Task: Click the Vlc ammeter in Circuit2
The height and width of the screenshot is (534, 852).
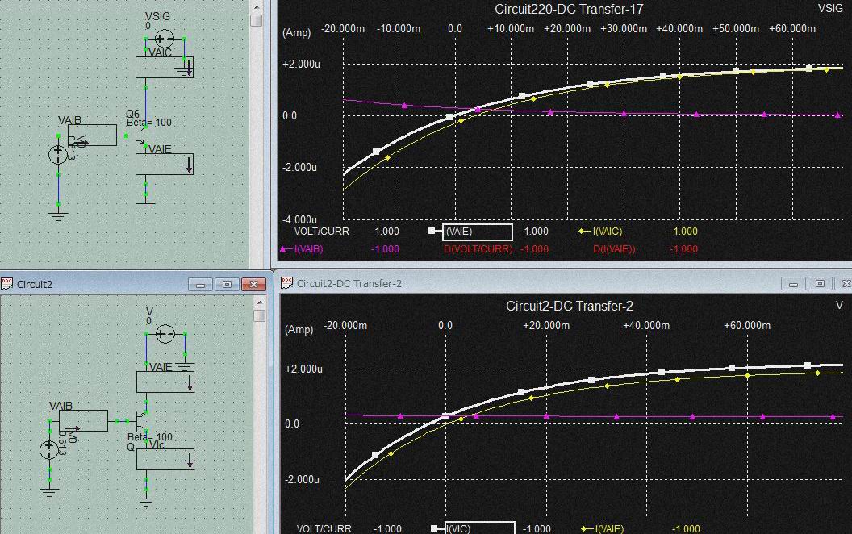Action: point(165,458)
